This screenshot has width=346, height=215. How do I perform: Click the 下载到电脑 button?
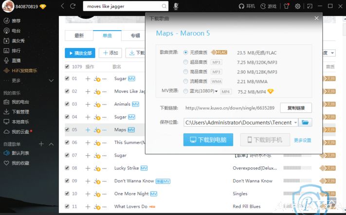(208, 140)
